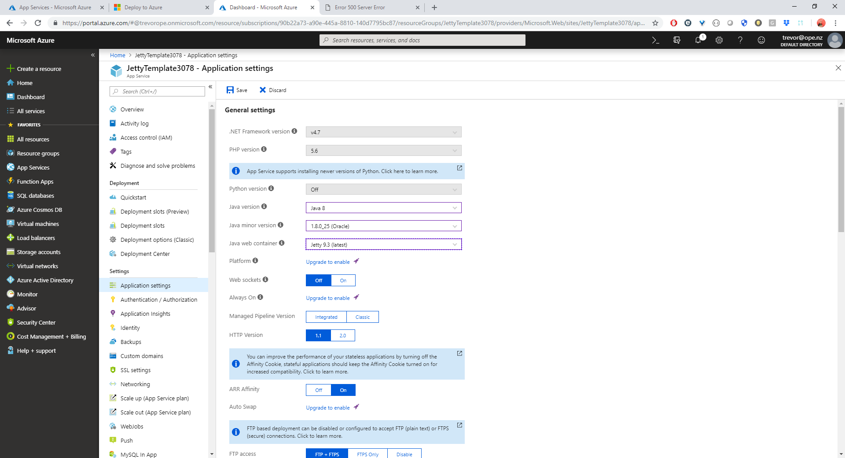
Task: Open directory and subscription filter icon
Action: pyautogui.click(x=677, y=40)
